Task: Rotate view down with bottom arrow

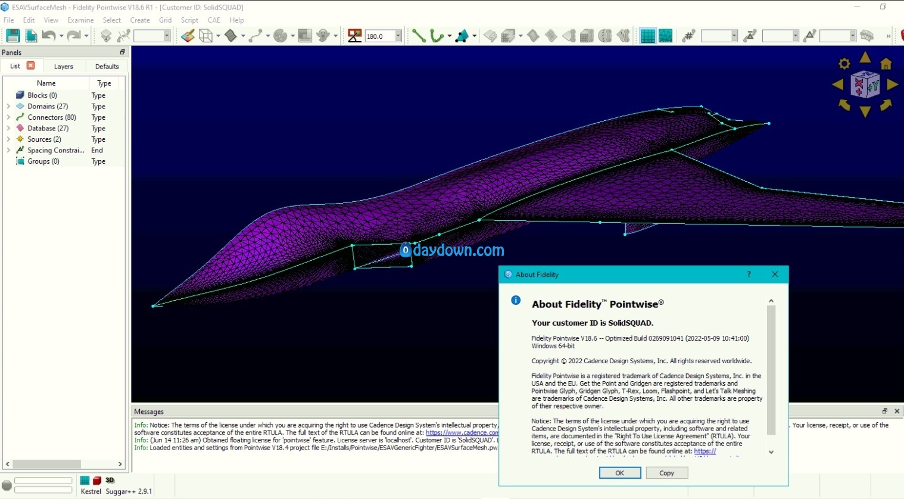Action: tap(865, 111)
